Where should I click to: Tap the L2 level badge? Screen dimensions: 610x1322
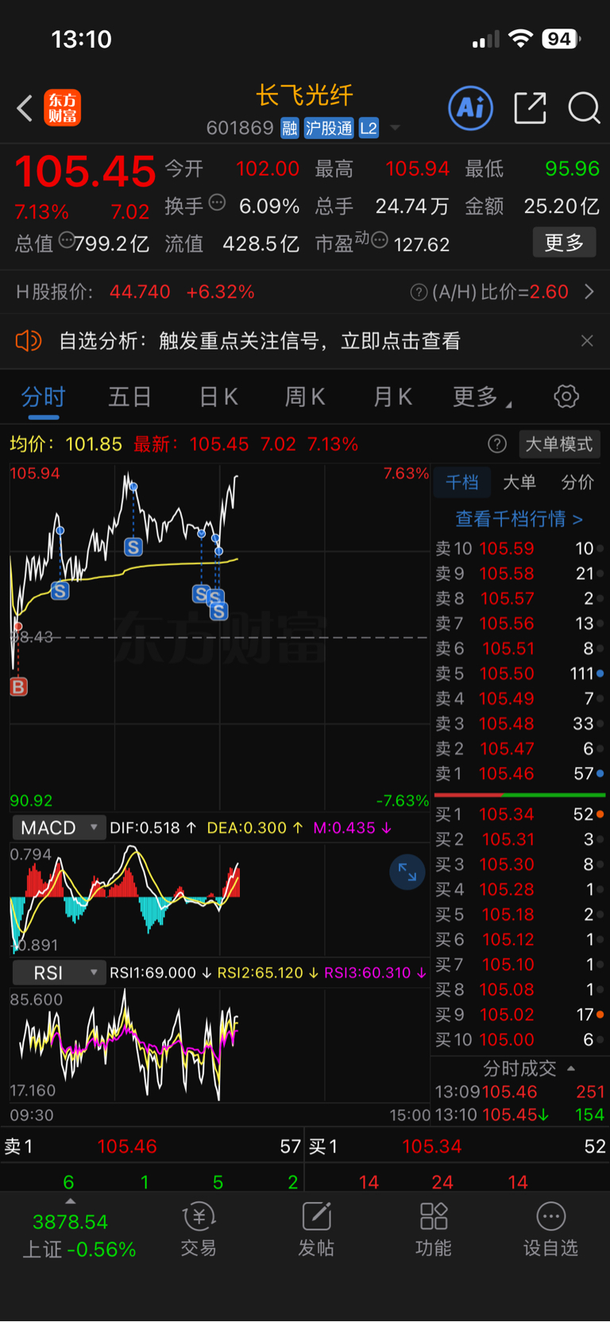coord(369,128)
